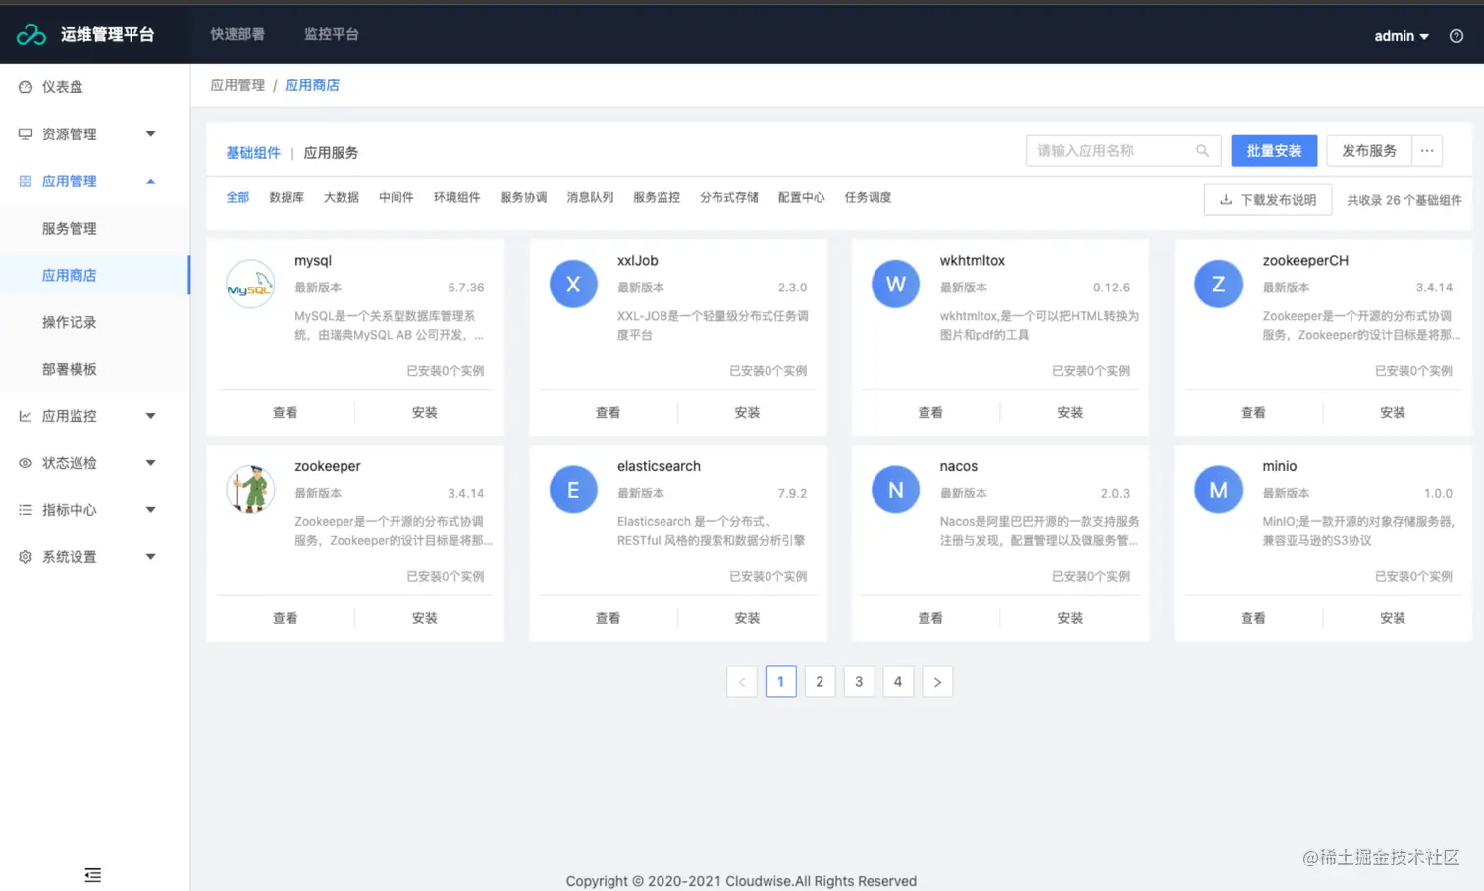This screenshot has height=891, width=1484.
Task: Go to page 2
Action: pos(820,682)
